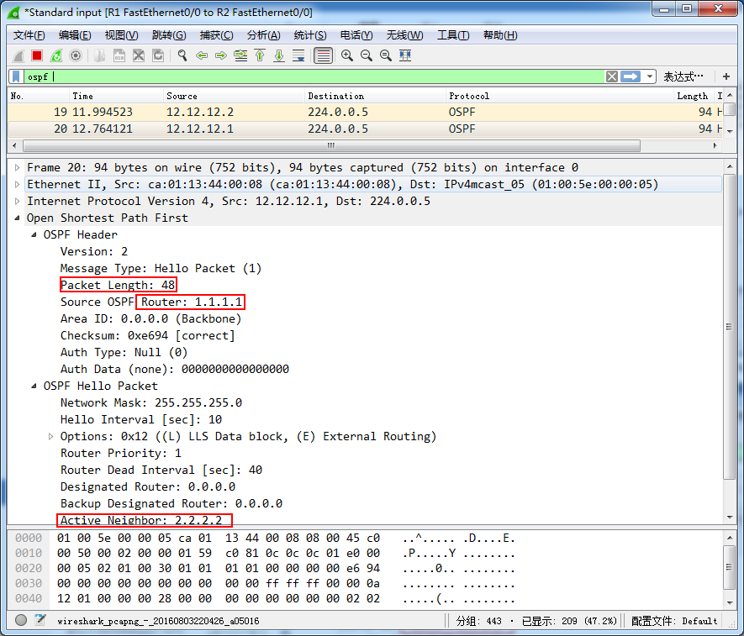Viewport: 744px width, 636px height.
Task: Go to a specific packet number
Action: pos(240,55)
